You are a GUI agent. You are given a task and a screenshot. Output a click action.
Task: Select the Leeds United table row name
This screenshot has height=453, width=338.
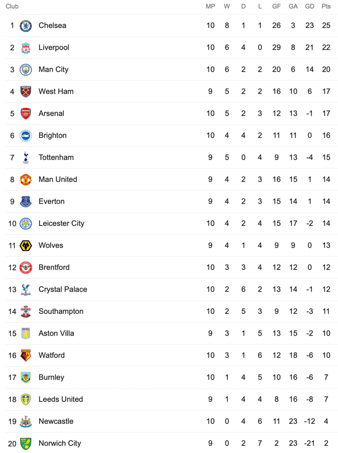[x=61, y=399]
